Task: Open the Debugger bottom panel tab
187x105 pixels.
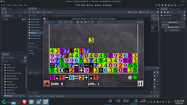Action: point(38,96)
